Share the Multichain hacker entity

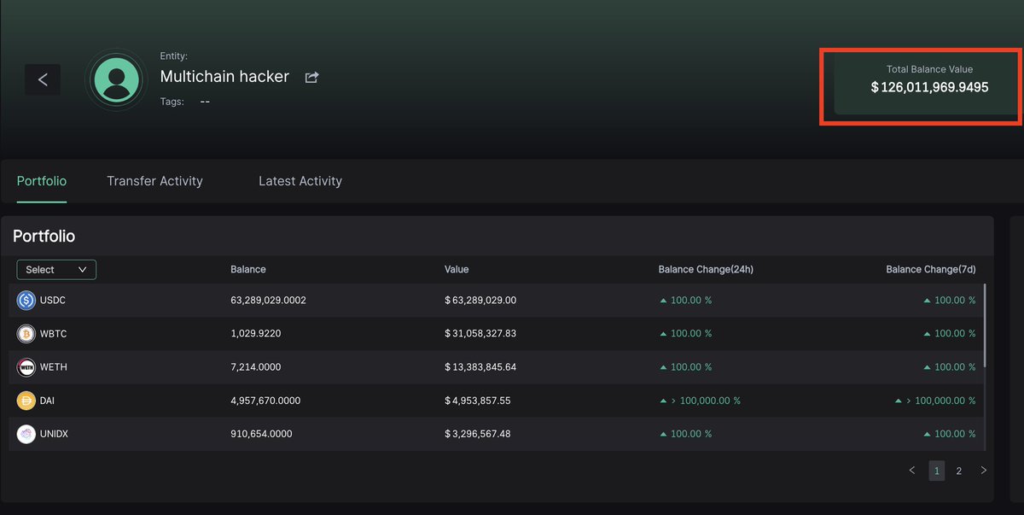312,77
